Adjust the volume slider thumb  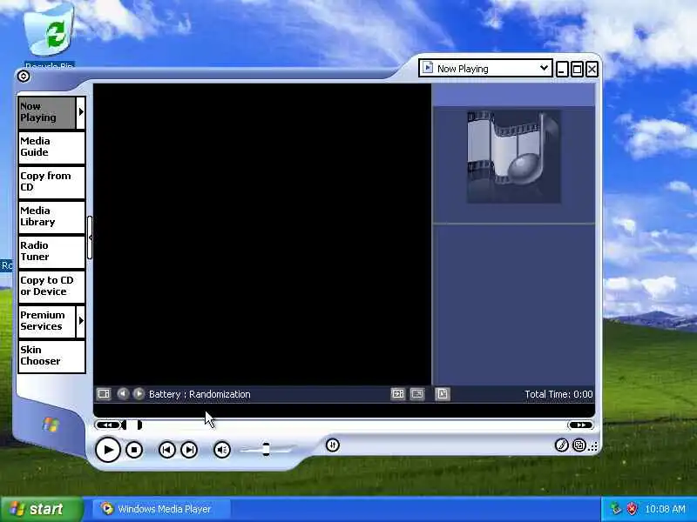[266, 449]
